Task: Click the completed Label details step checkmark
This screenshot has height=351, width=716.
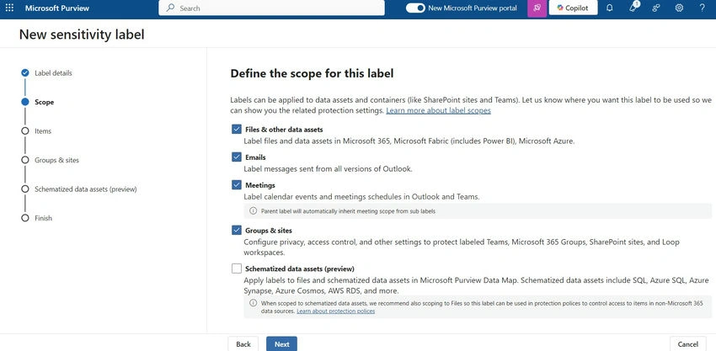Action: 25,72
